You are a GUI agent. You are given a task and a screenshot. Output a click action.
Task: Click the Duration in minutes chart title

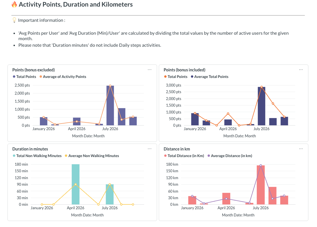point(30,149)
